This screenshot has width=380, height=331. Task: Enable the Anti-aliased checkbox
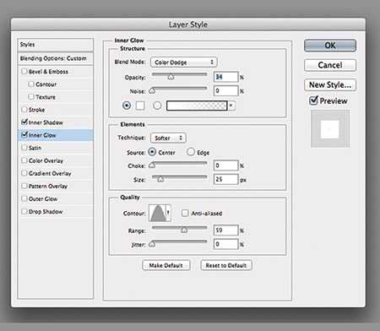click(185, 213)
